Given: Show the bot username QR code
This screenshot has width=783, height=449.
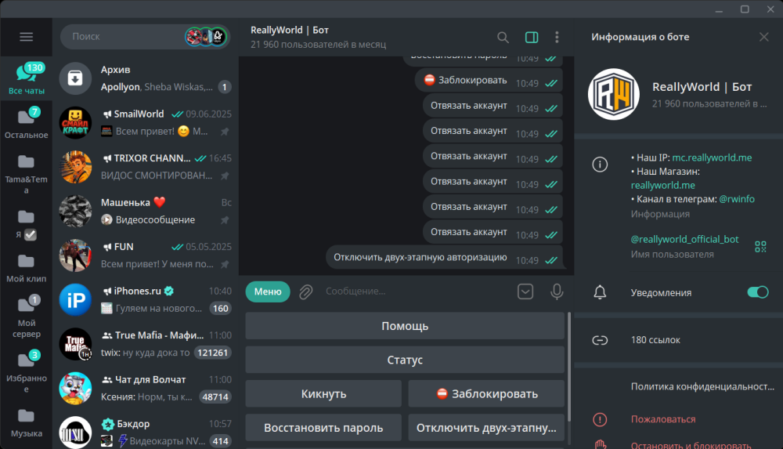Looking at the screenshot, I should pos(760,247).
